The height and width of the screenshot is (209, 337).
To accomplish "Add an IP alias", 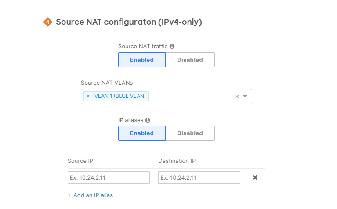I will pos(91,195).
